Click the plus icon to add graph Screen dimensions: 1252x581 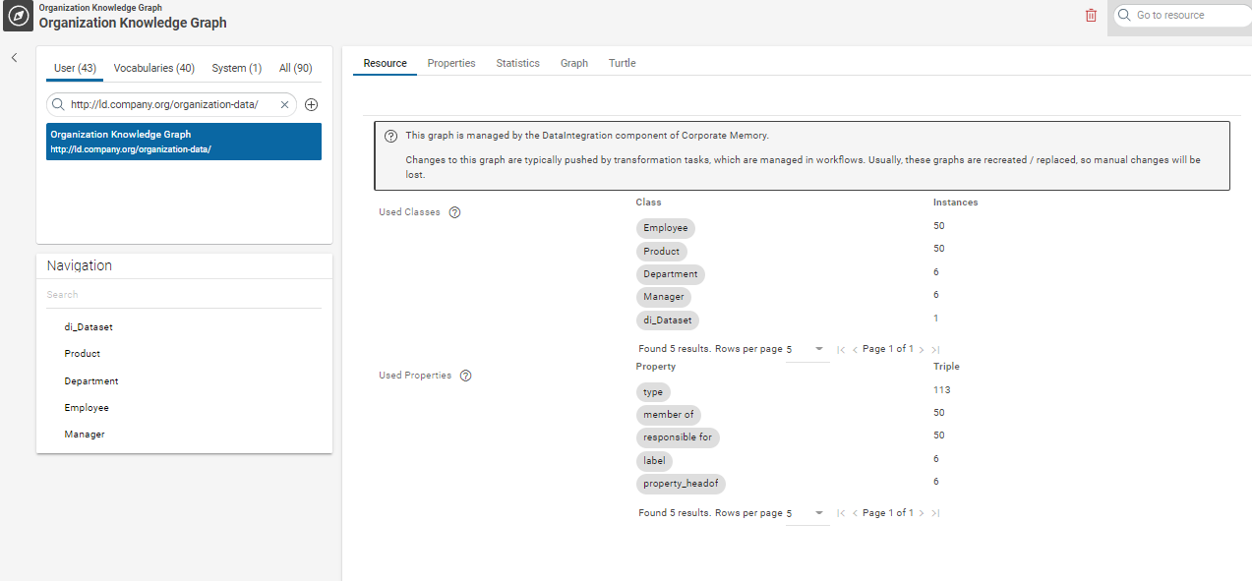pos(311,104)
